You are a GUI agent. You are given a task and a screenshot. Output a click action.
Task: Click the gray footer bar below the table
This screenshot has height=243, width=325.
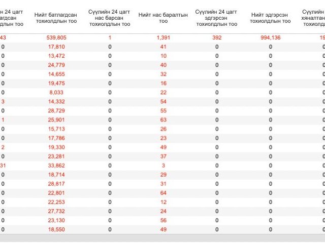(162, 238)
